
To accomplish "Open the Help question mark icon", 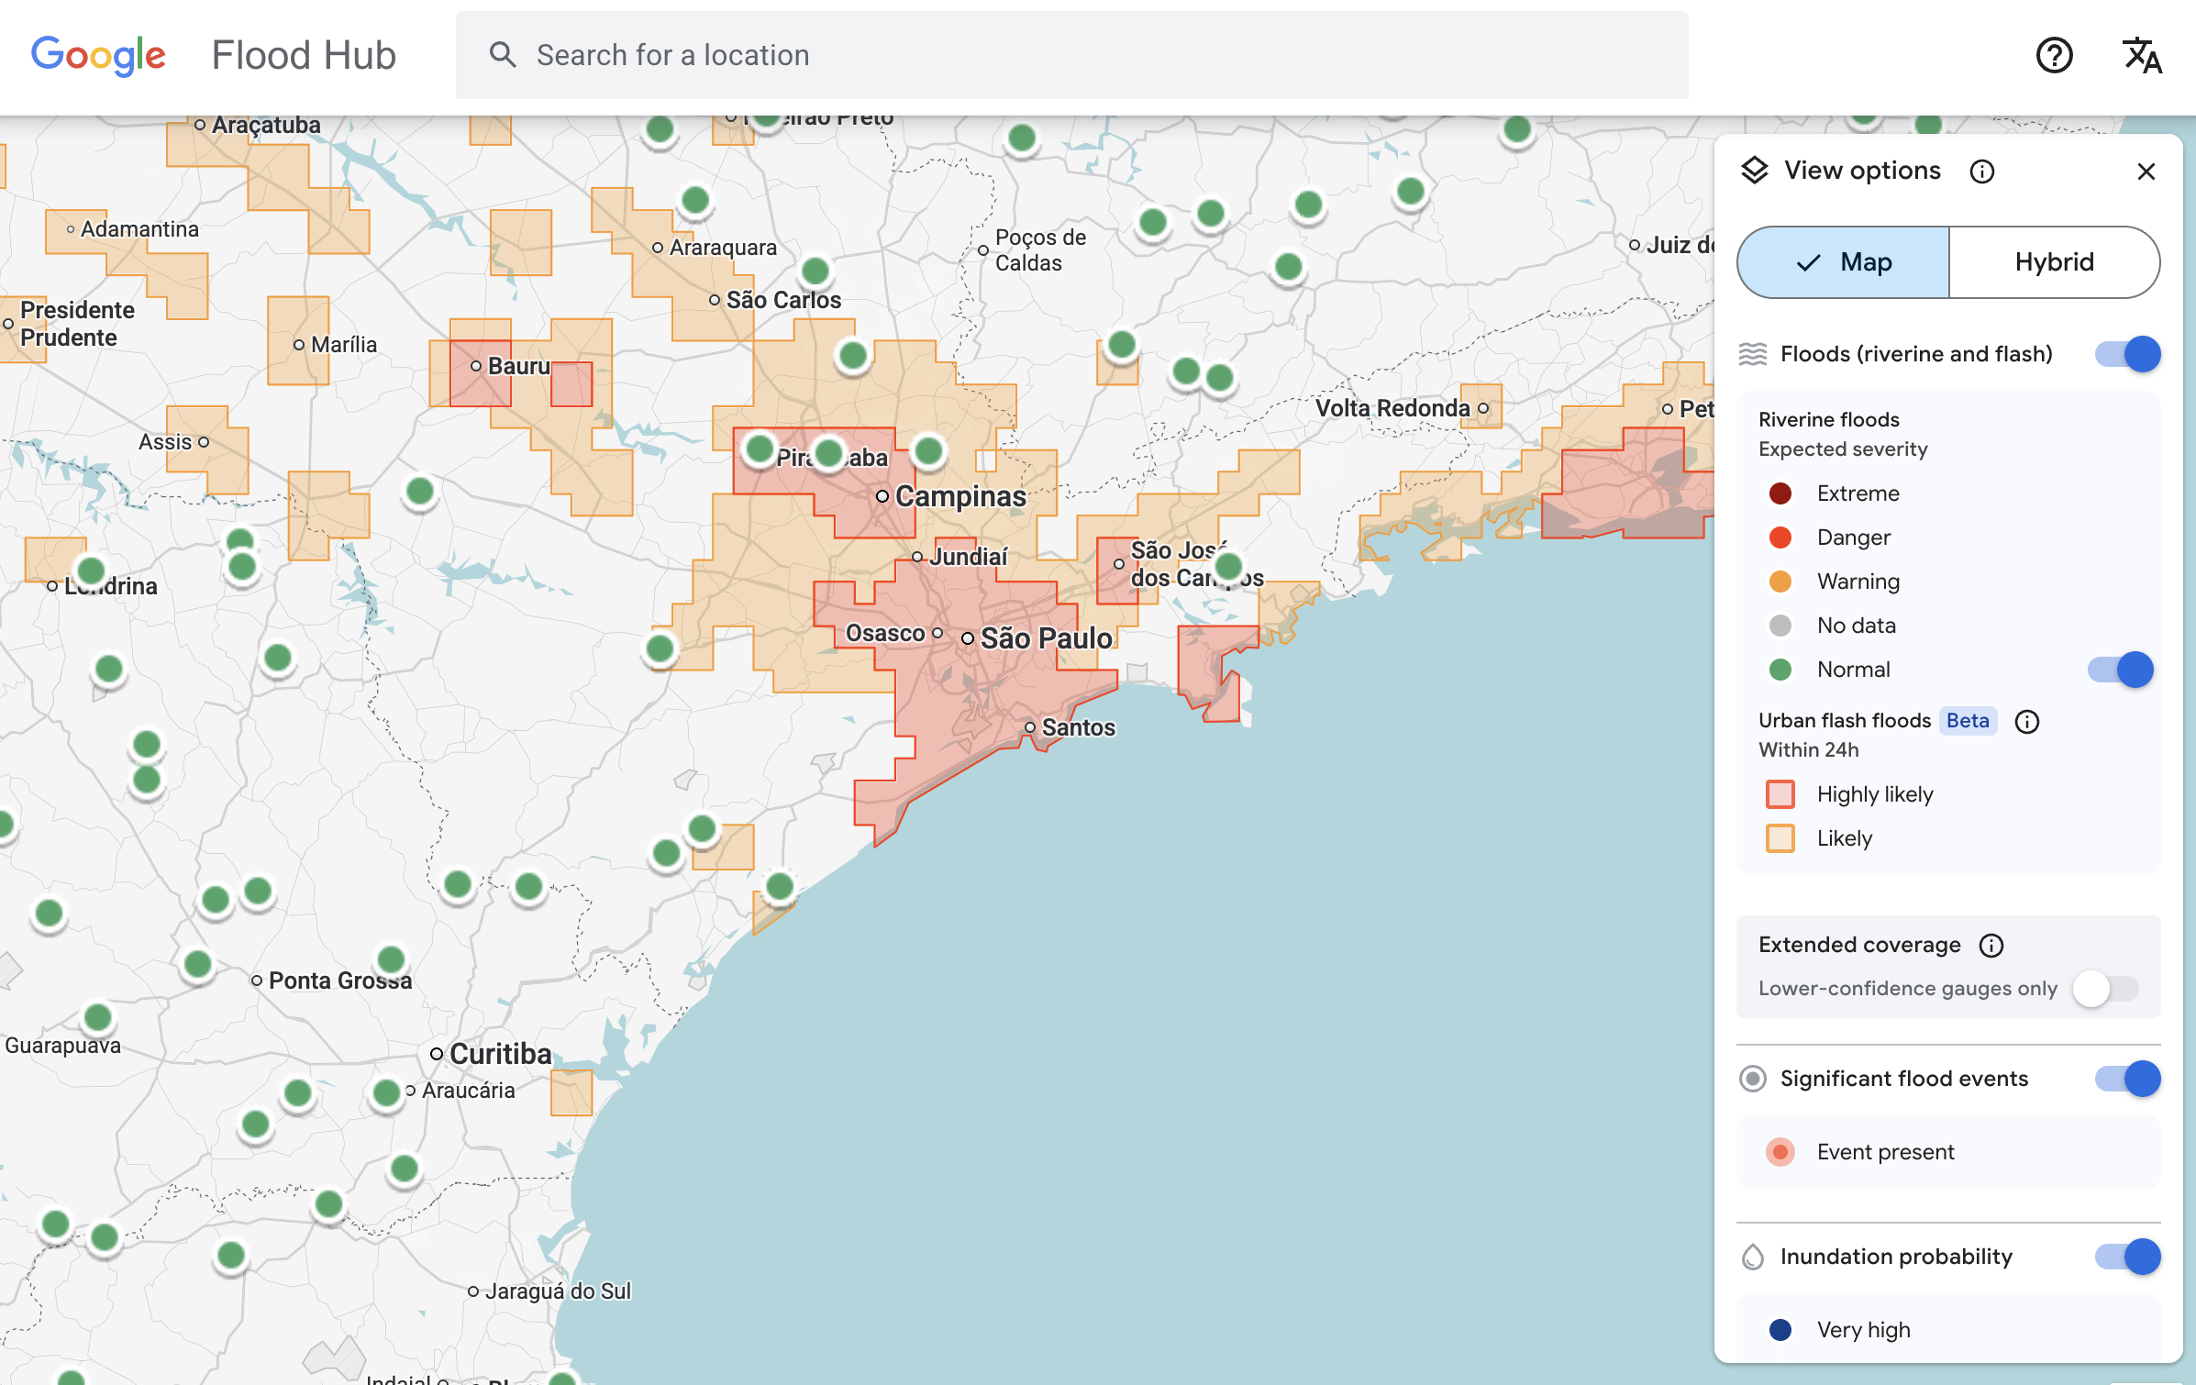I will point(2055,56).
